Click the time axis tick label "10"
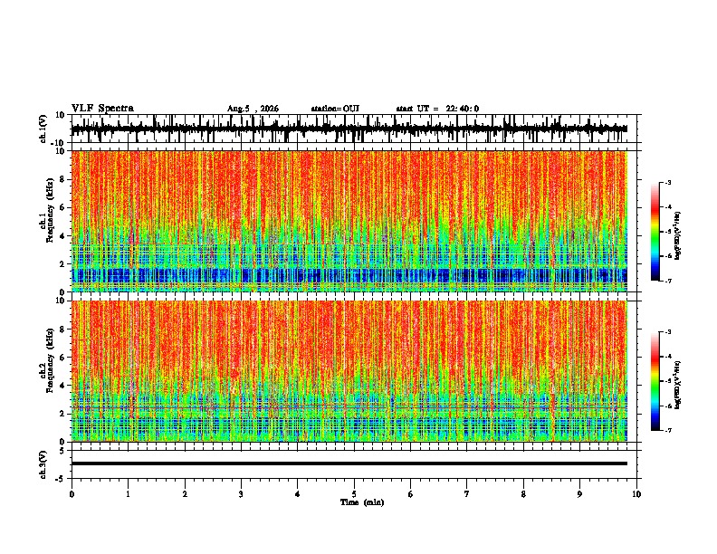Image resolution: width=717 pixels, height=554 pixels. pyautogui.click(x=636, y=494)
